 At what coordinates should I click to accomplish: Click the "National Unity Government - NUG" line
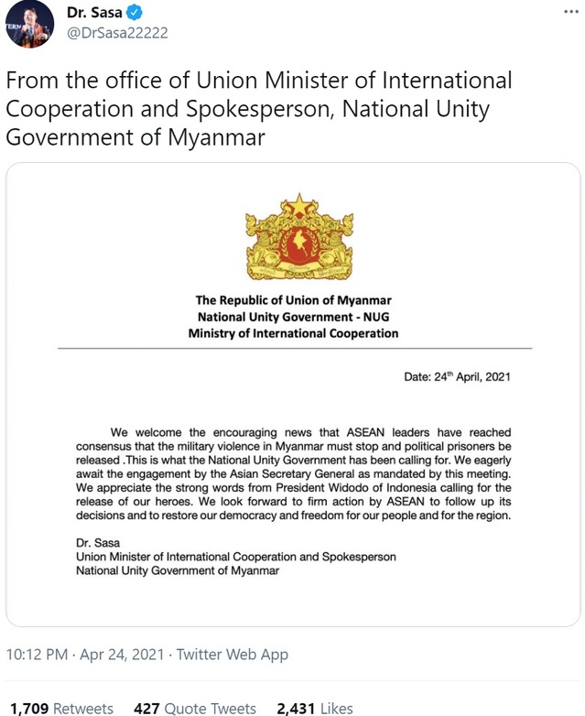coord(293,317)
